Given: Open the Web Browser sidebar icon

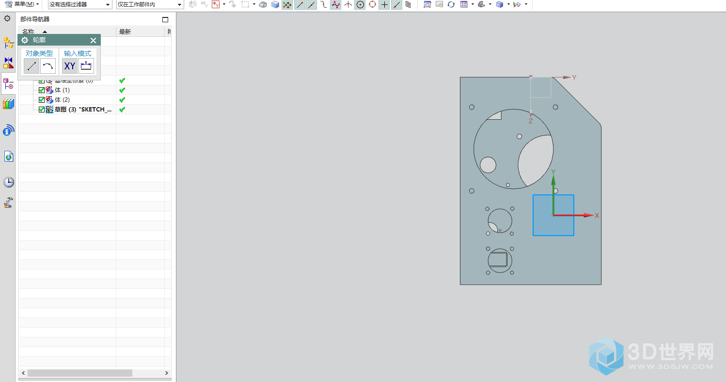Looking at the screenshot, I should 8,156.
